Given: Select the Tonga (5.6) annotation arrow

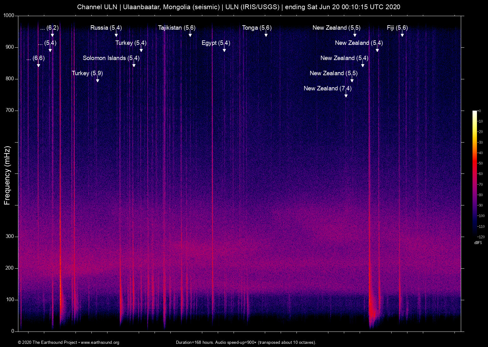Looking at the screenshot, I should [x=266, y=34].
